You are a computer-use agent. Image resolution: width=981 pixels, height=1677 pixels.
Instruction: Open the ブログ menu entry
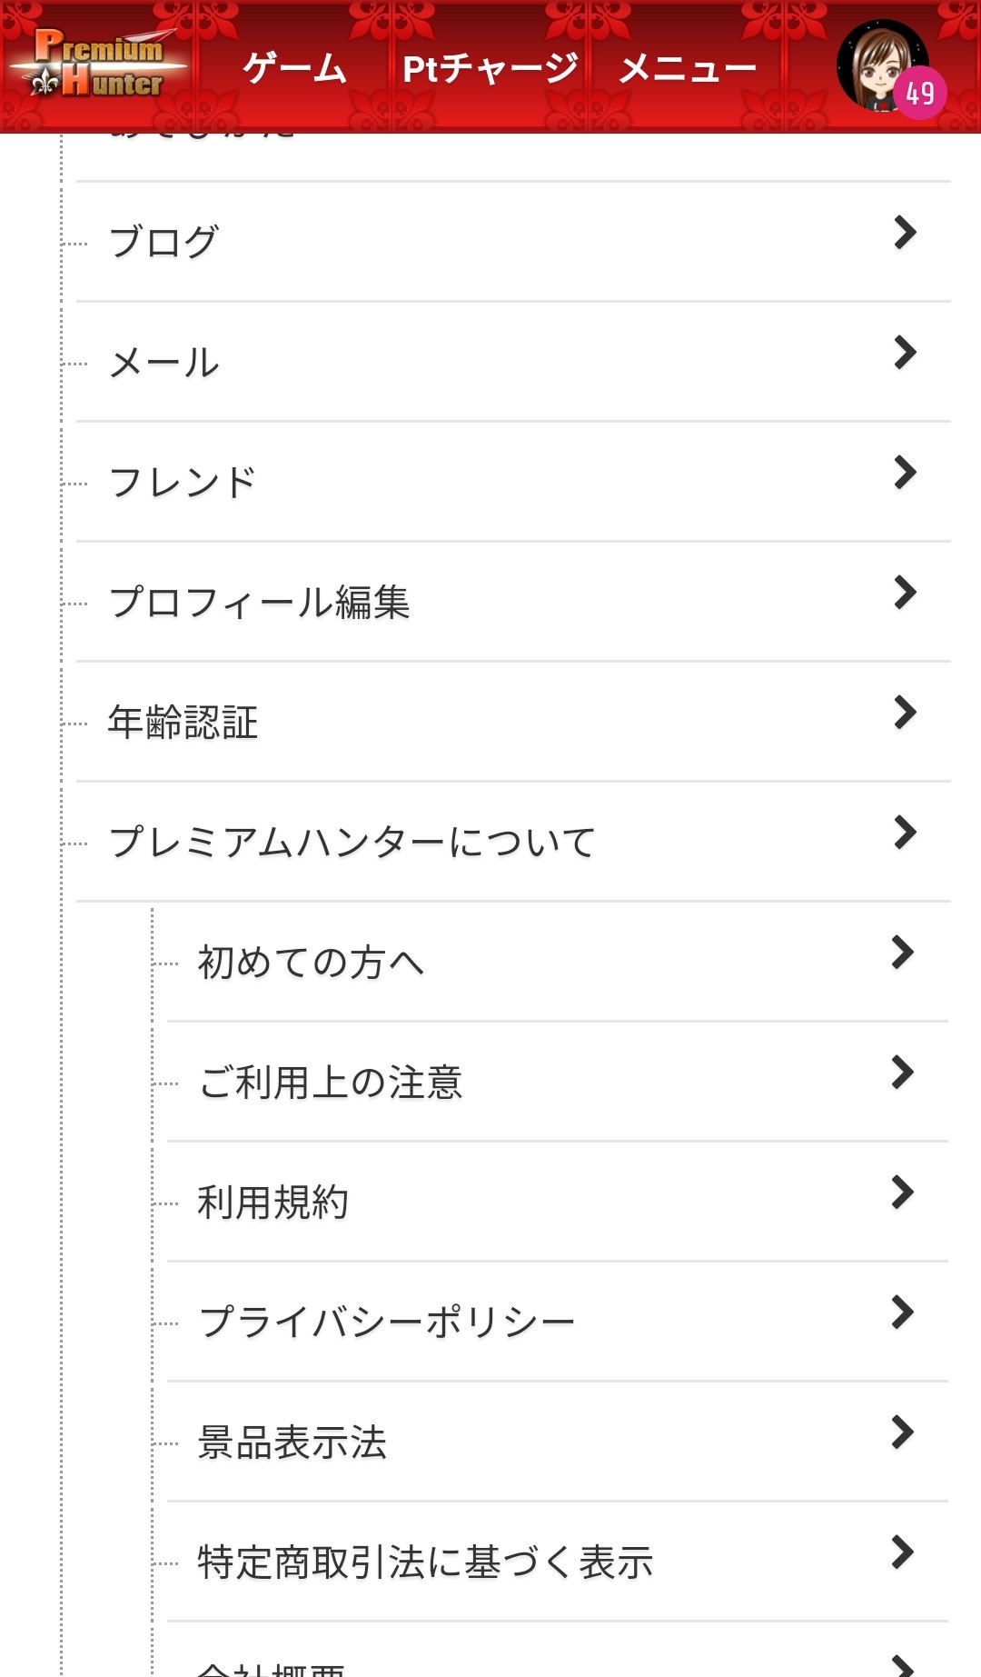[x=513, y=242]
